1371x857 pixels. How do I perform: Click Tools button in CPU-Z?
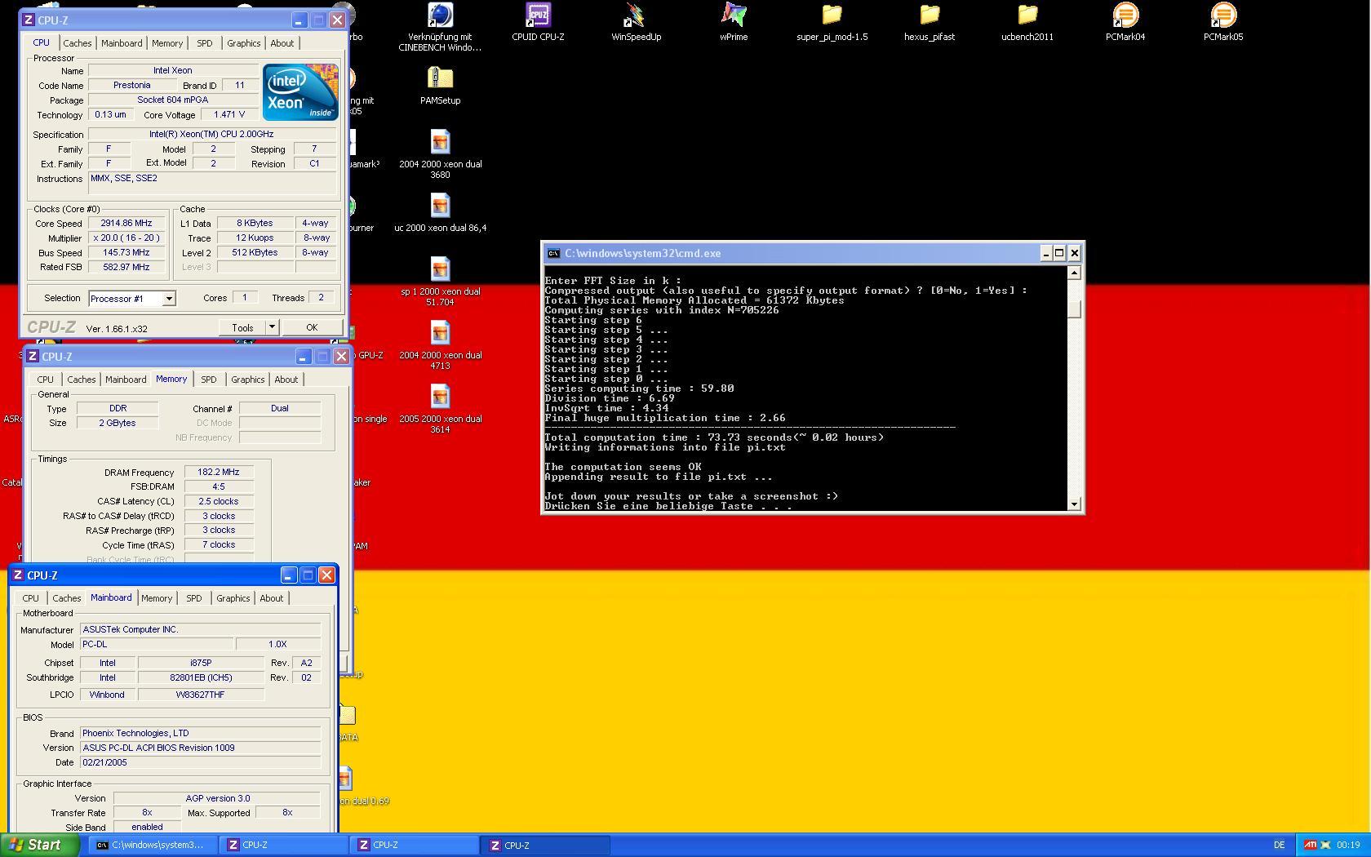[x=242, y=327]
